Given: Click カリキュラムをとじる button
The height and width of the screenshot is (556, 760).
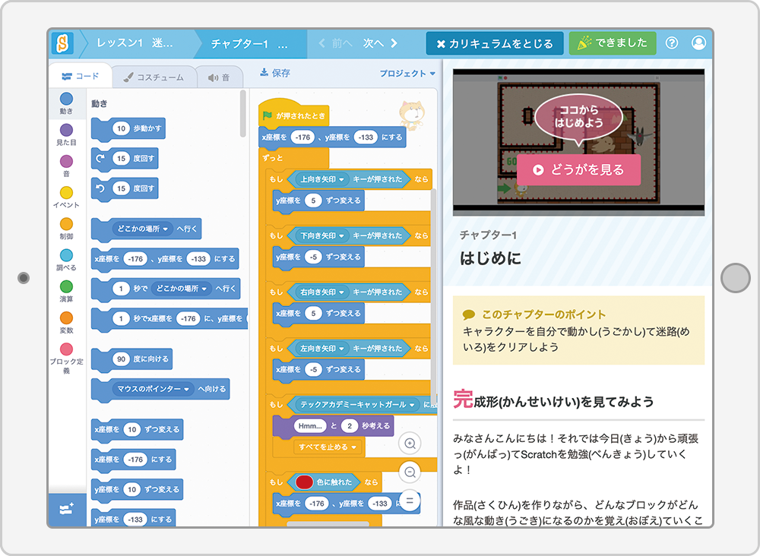Looking at the screenshot, I should (x=495, y=43).
